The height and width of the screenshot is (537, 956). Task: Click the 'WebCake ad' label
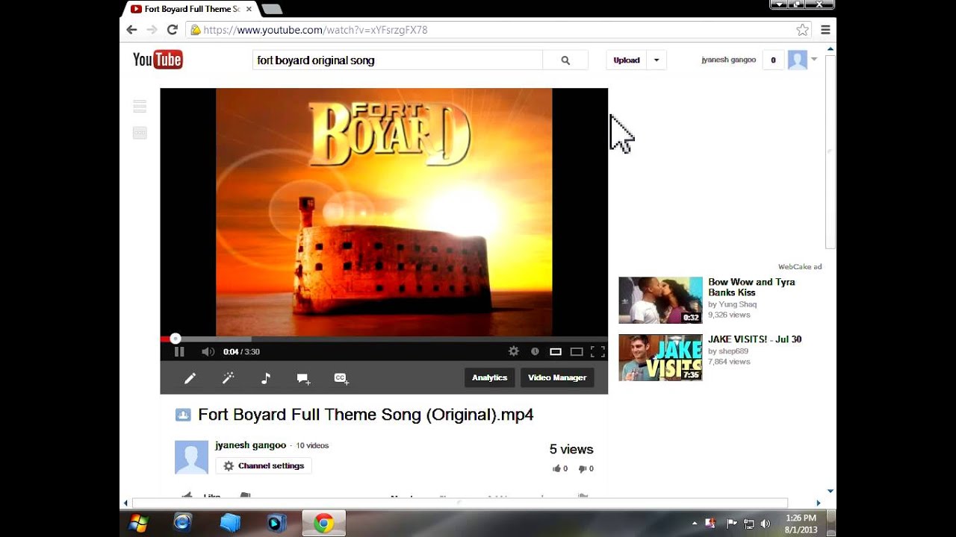pyautogui.click(x=800, y=267)
